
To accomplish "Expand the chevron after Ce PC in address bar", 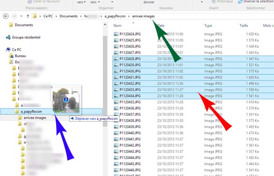I will [56, 16].
